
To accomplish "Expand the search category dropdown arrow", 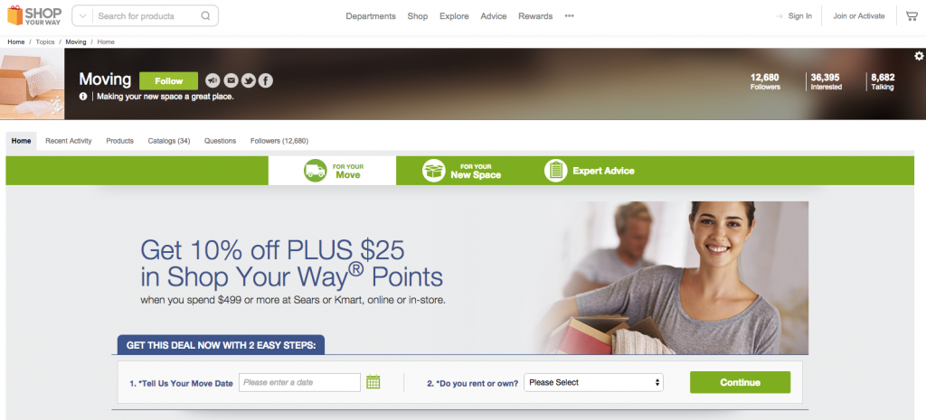I will (x=82, y=16).
